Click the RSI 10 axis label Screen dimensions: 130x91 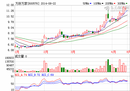point(12,90)
